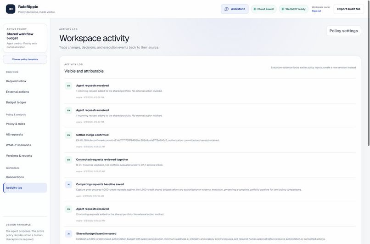This screenshot has height=244, width=370.
Task: Click the Design principle note in the sidebar
Action: click(25, 233)
